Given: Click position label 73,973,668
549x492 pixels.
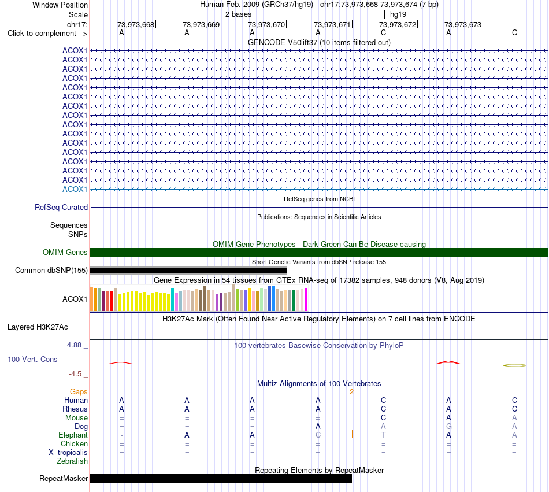Looking at the screenshot, I should [136, 24].
